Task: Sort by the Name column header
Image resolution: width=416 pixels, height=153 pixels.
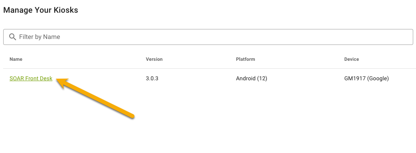Action: click(x=16, y=59)
